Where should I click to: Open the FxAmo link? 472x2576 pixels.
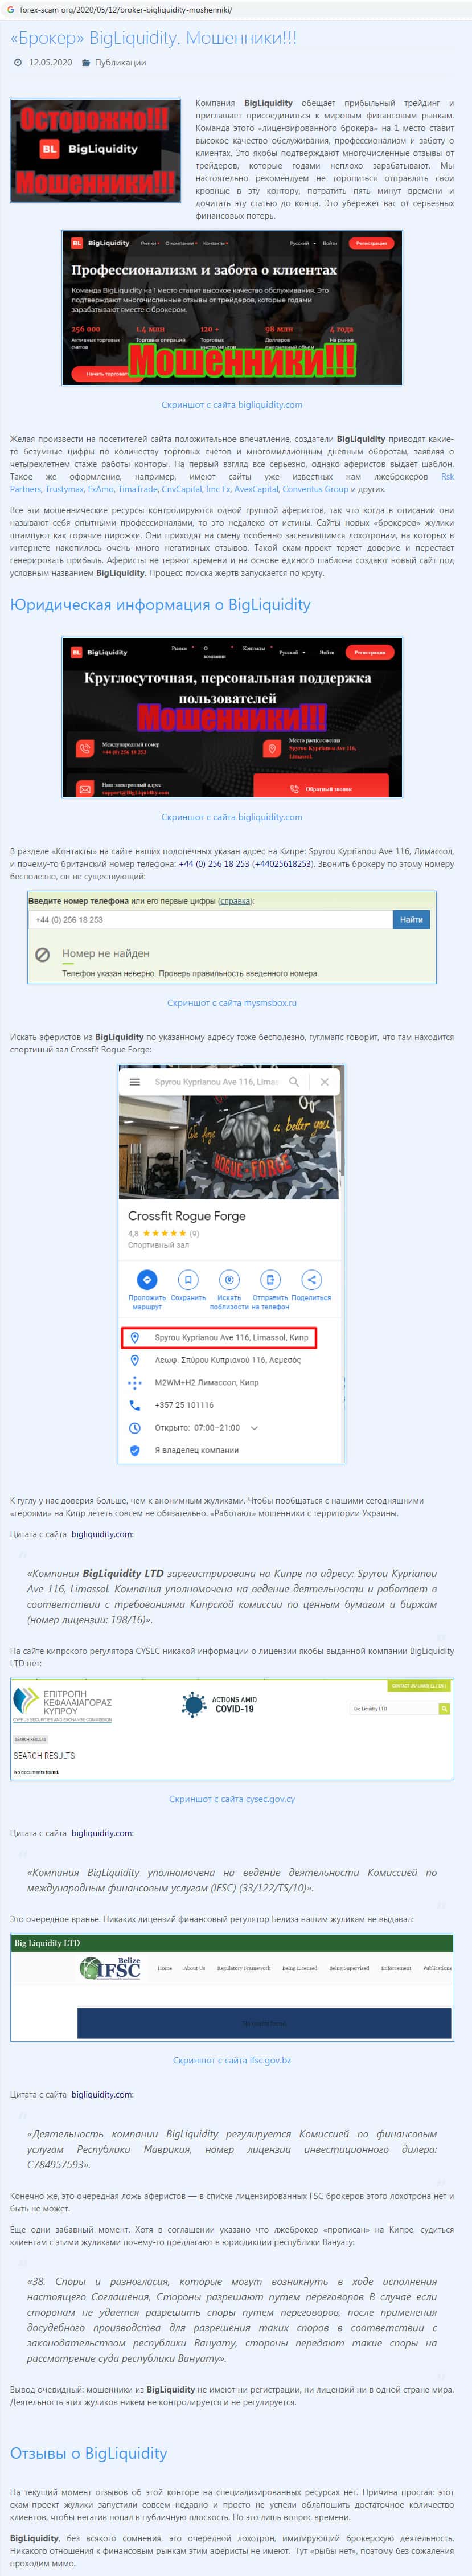point(101,489)
